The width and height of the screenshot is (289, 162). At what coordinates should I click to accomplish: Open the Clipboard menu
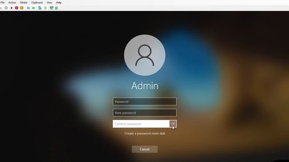coord(37,3)
